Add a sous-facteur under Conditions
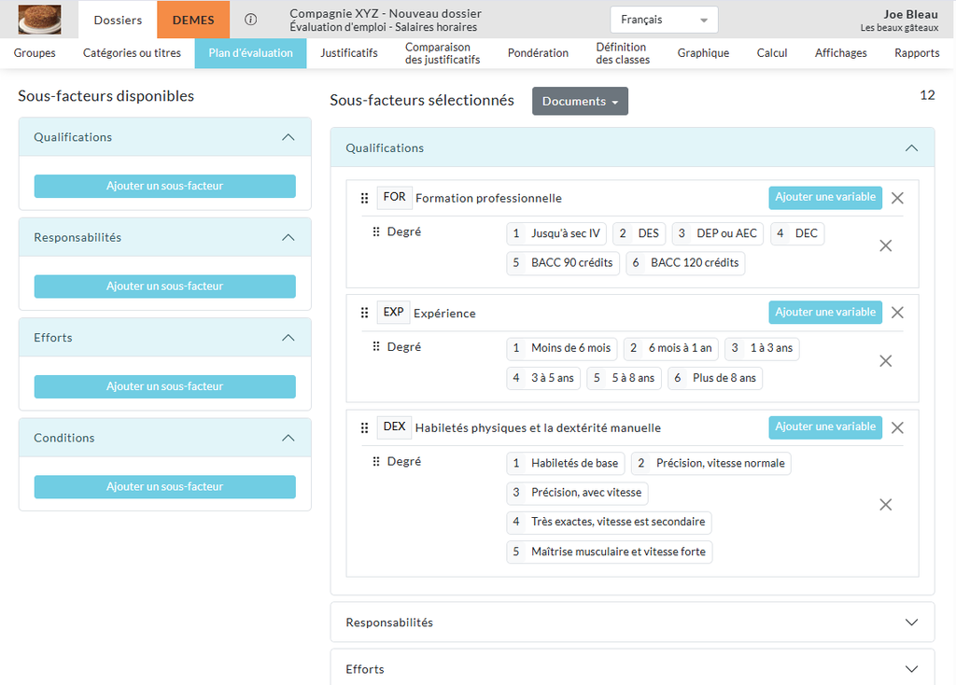 coord(164,486)
